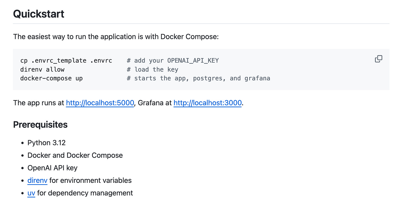This screenshot has height=206, width=402.
Task: Follow the uv link in Prerequisites
Action: pos(31,193)
